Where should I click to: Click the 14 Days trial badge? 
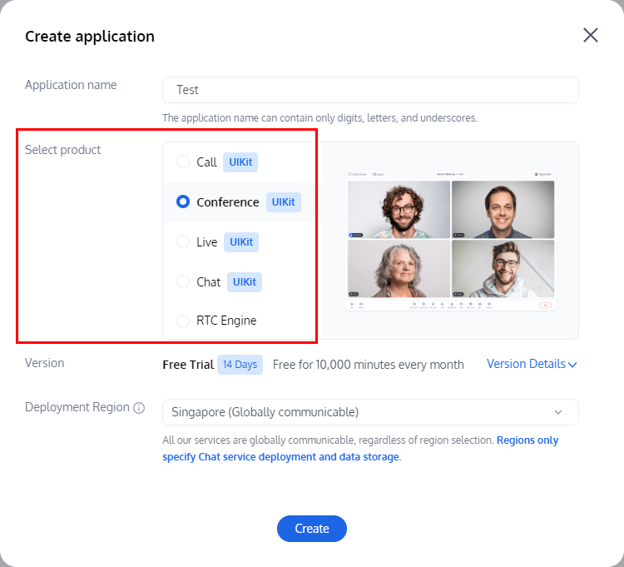pos(240,365)
